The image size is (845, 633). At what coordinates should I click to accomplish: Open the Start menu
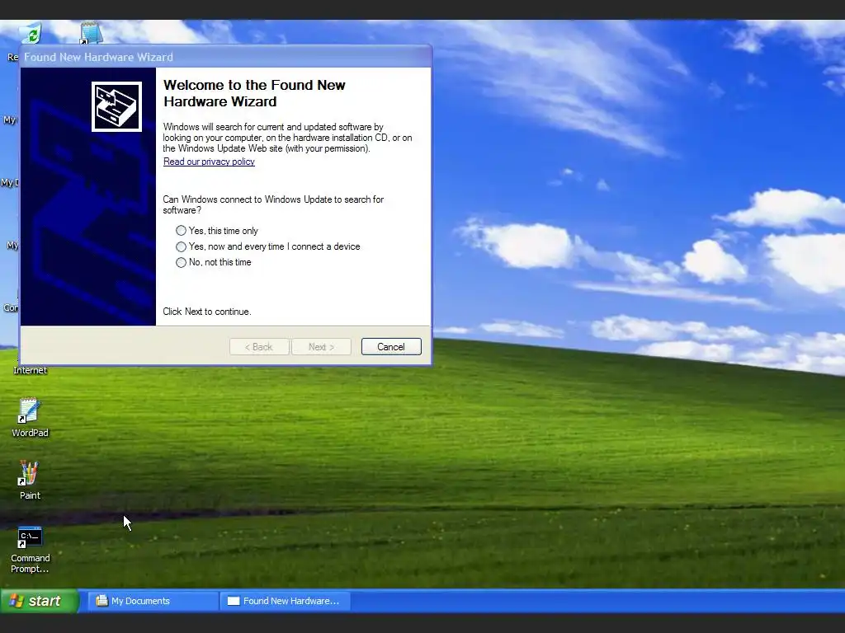point(39,601)
